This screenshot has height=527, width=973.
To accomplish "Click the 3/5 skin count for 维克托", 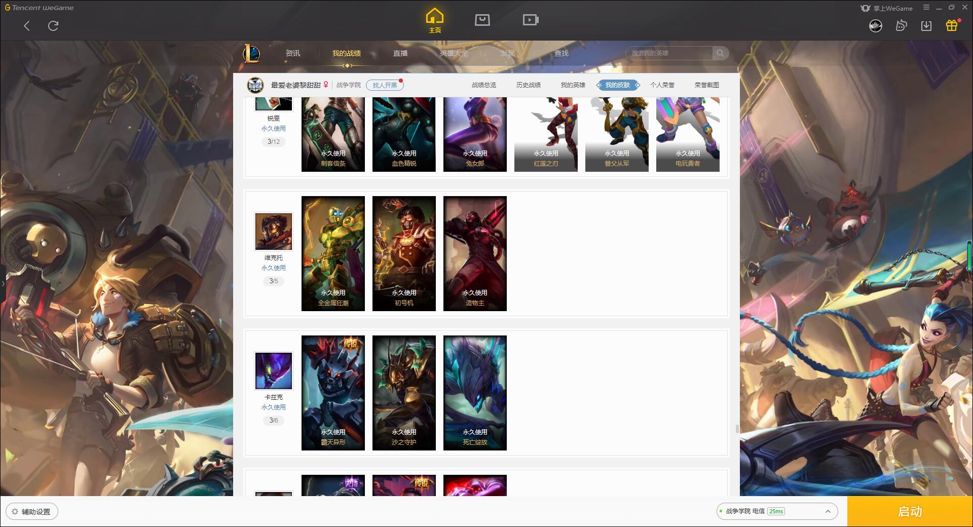I will 274,281.
